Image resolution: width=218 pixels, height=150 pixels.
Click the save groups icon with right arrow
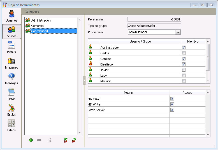74,140
